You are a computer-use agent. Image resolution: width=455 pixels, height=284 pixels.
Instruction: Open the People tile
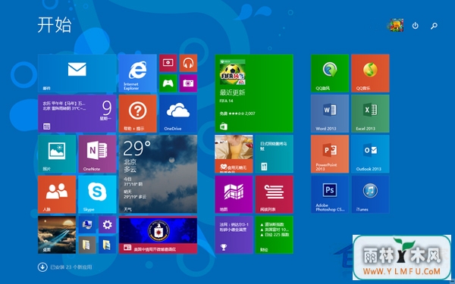click(x=57, y=194)
